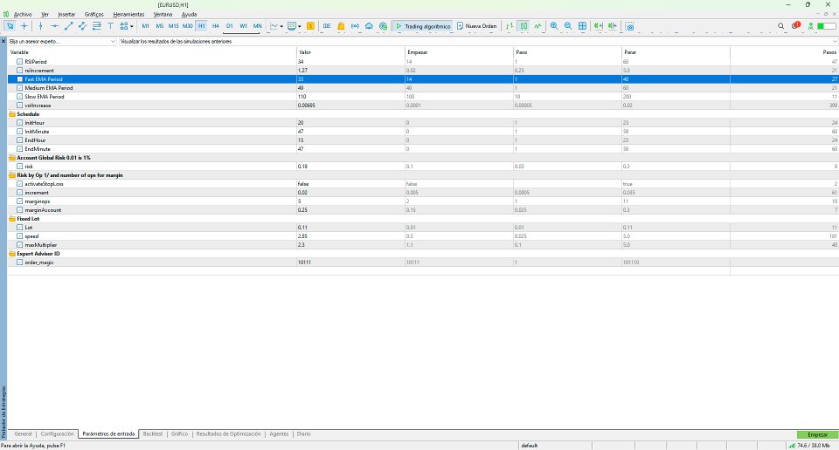Open the Herramientas menu
839x450 pixels.
click(128, 15)
